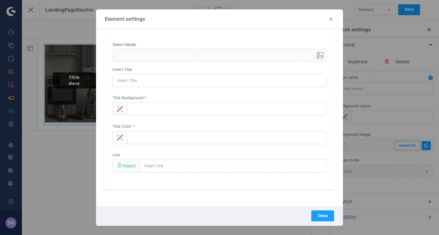Expand the sidebar with bottom arrow icon
439x235 pixels.
(11, 201)
